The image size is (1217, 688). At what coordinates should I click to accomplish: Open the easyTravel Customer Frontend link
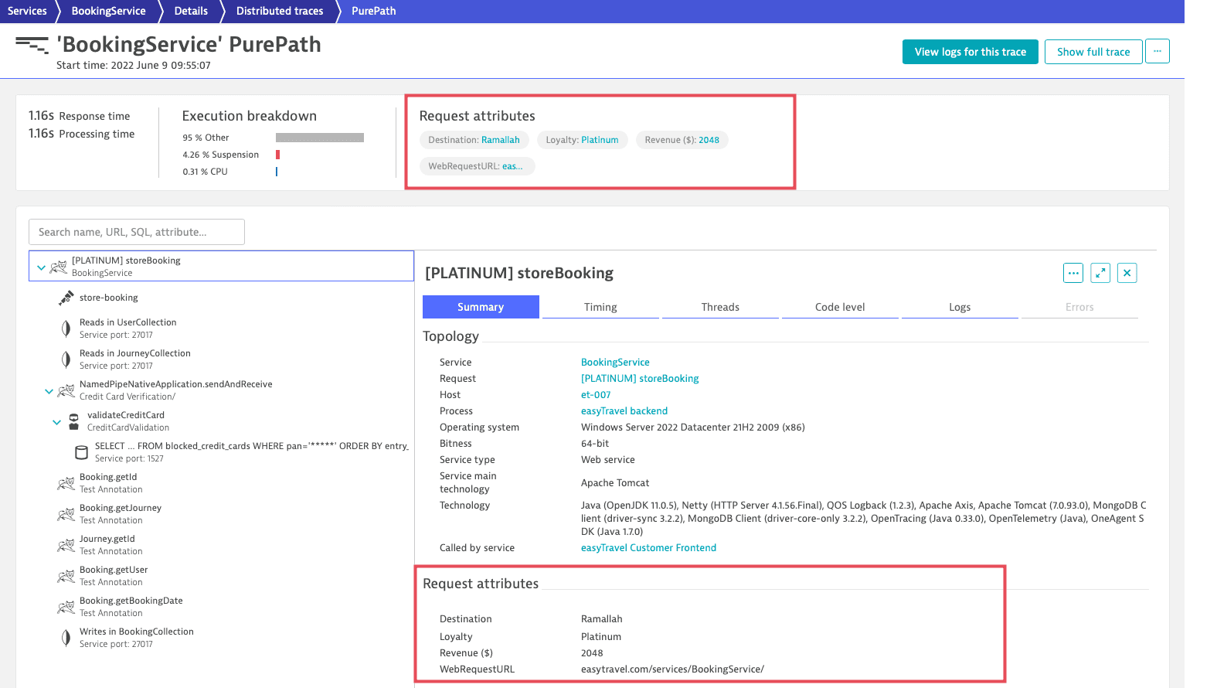(648, 548)
